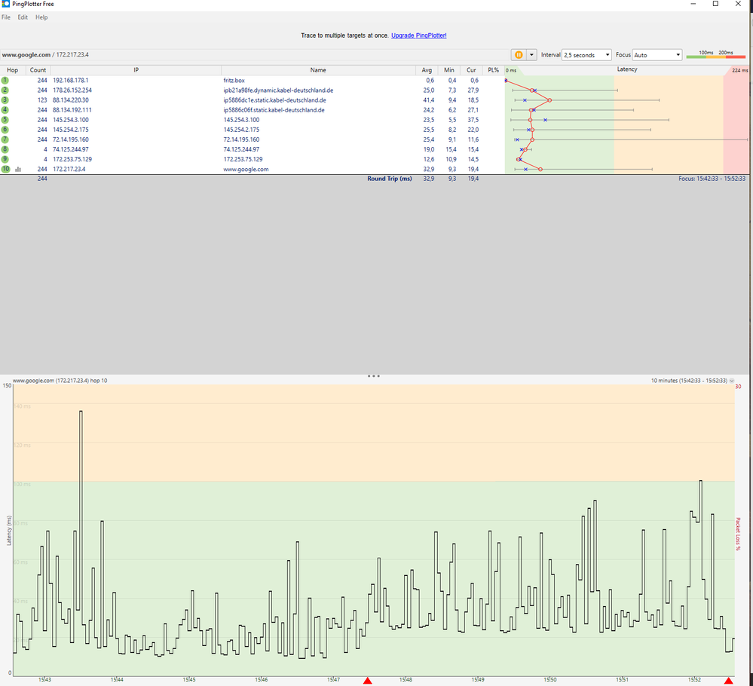Click the Min column header
The height and width of the screenshot is (686, 753).
pyautogui.click(x=449, y=70)
